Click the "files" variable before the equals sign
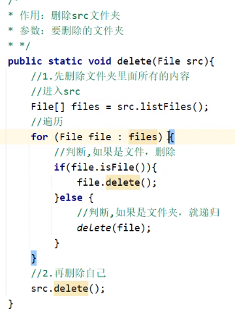 point(86,107)
